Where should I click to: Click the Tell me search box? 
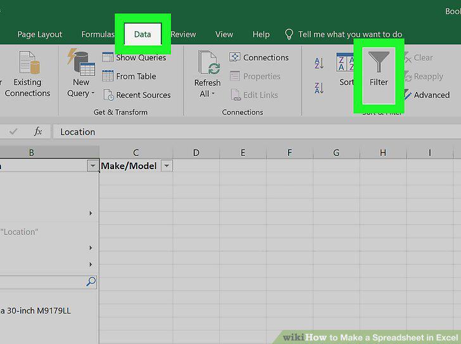pyautogui.click(x=350, y=34)
